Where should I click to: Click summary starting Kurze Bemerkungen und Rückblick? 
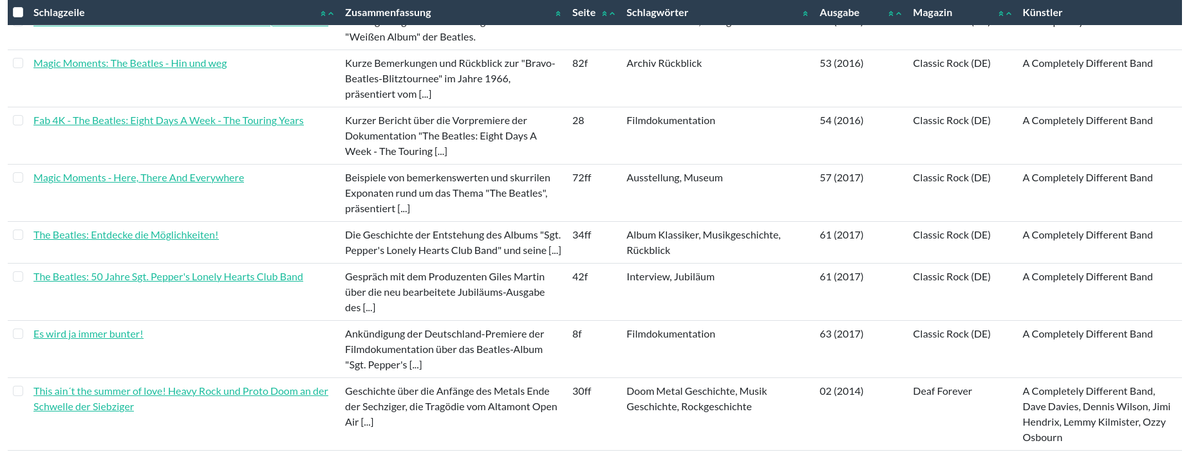(x=450, y=78)
